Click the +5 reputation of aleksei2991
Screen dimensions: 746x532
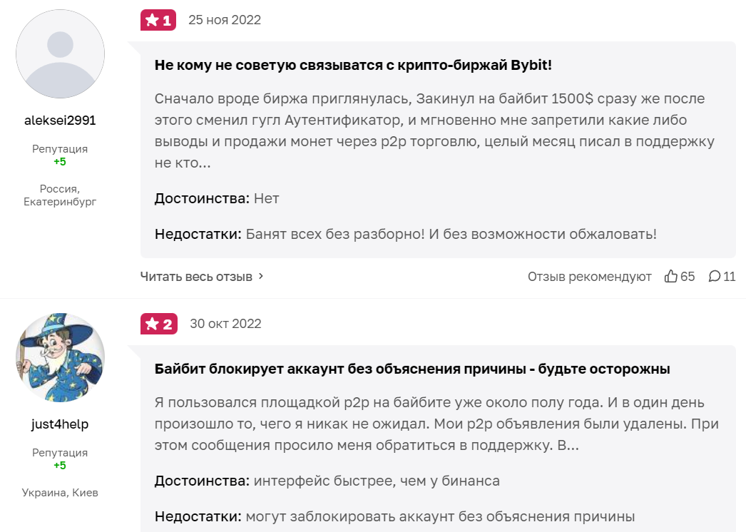click(60, 162)
